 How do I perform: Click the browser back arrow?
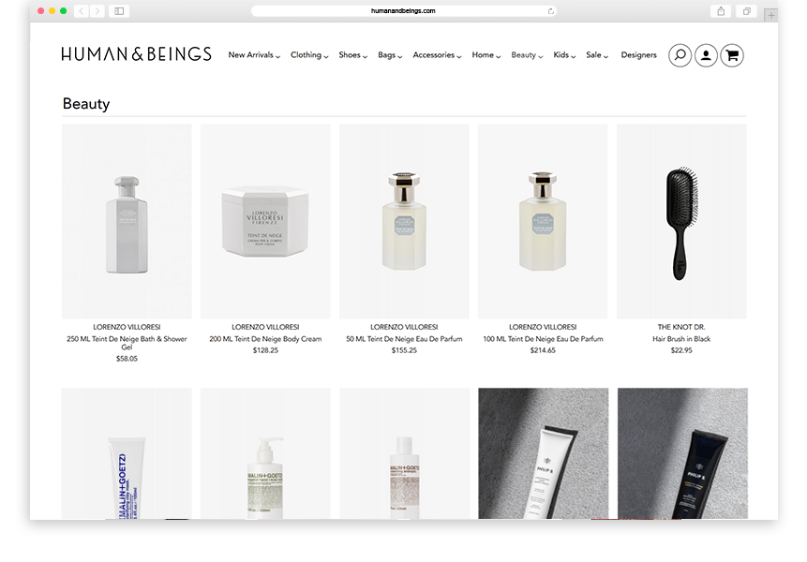click(x=82, y=11)
